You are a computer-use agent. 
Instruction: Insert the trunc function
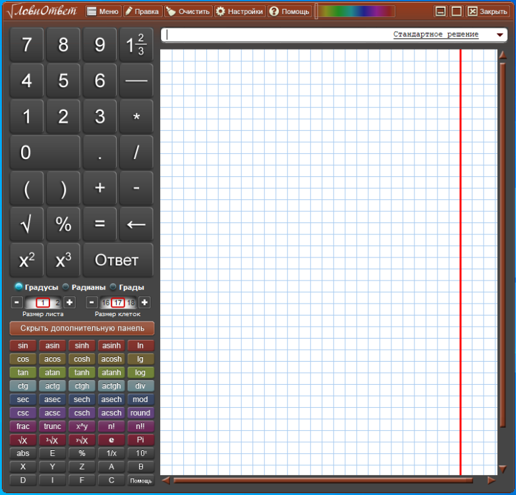(52, 426)
